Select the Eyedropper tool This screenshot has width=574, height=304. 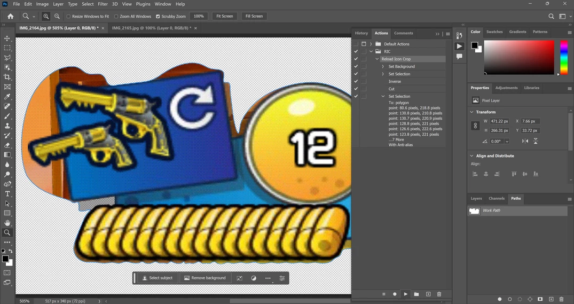[7, 97]
